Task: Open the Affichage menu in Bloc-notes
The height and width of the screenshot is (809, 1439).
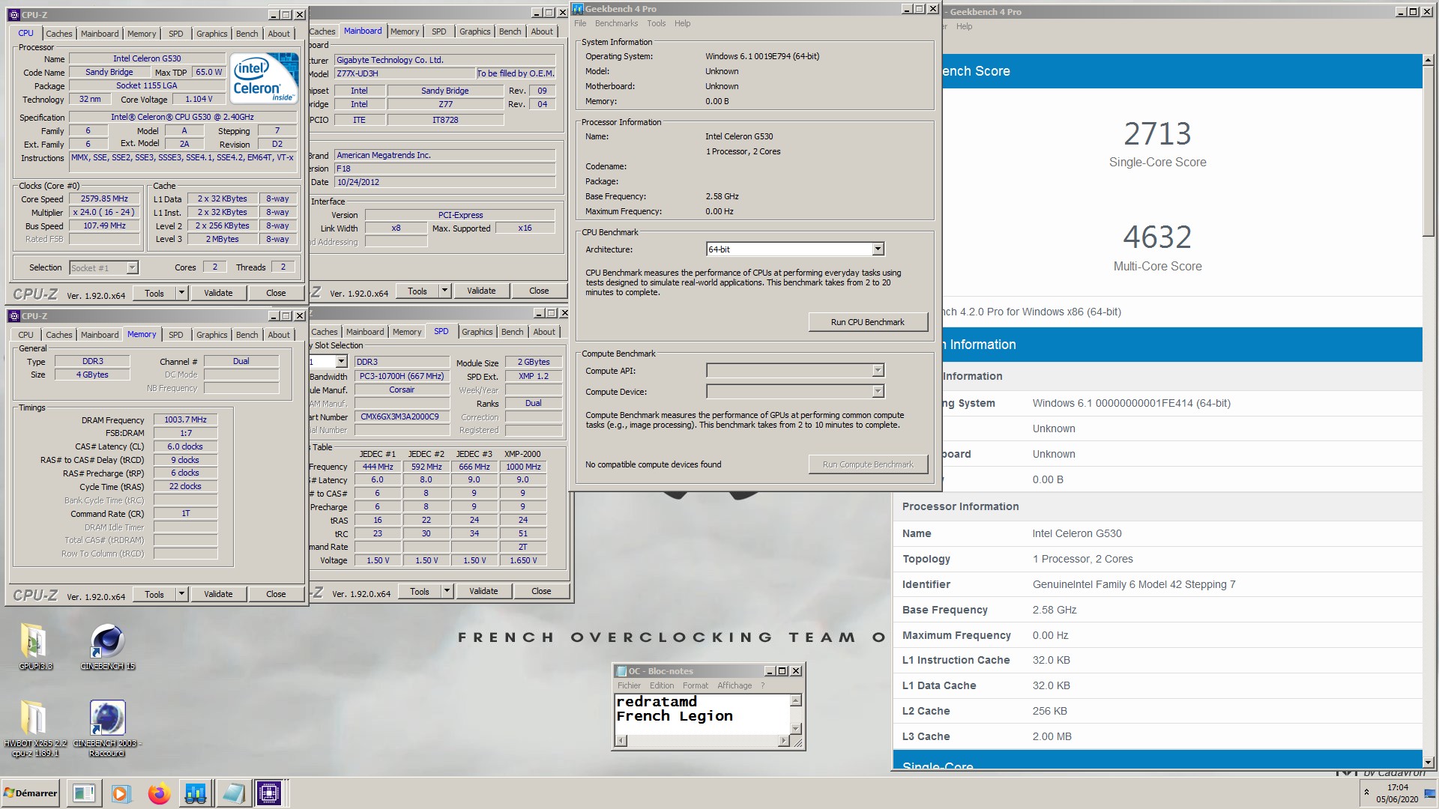Action: [734, 685]
